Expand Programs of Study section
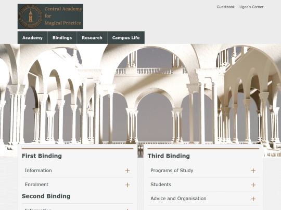 [203, 171]
